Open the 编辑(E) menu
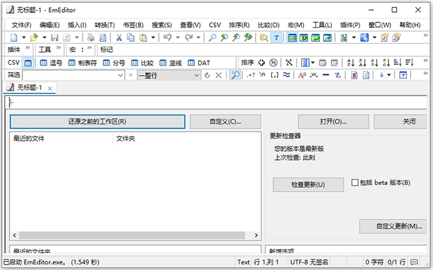 [x=49, y=25]
